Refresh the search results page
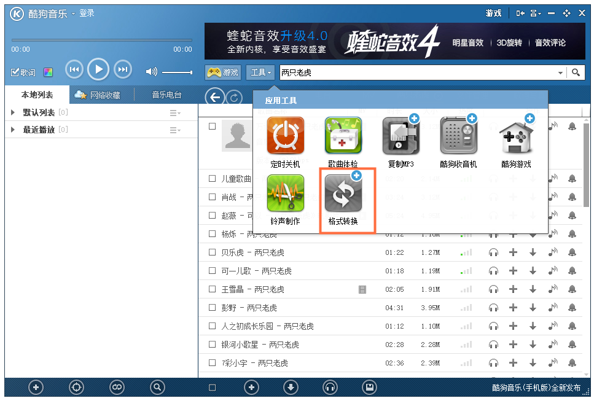The width and height of the screenshot is (594, 398). tap(234, 98)
